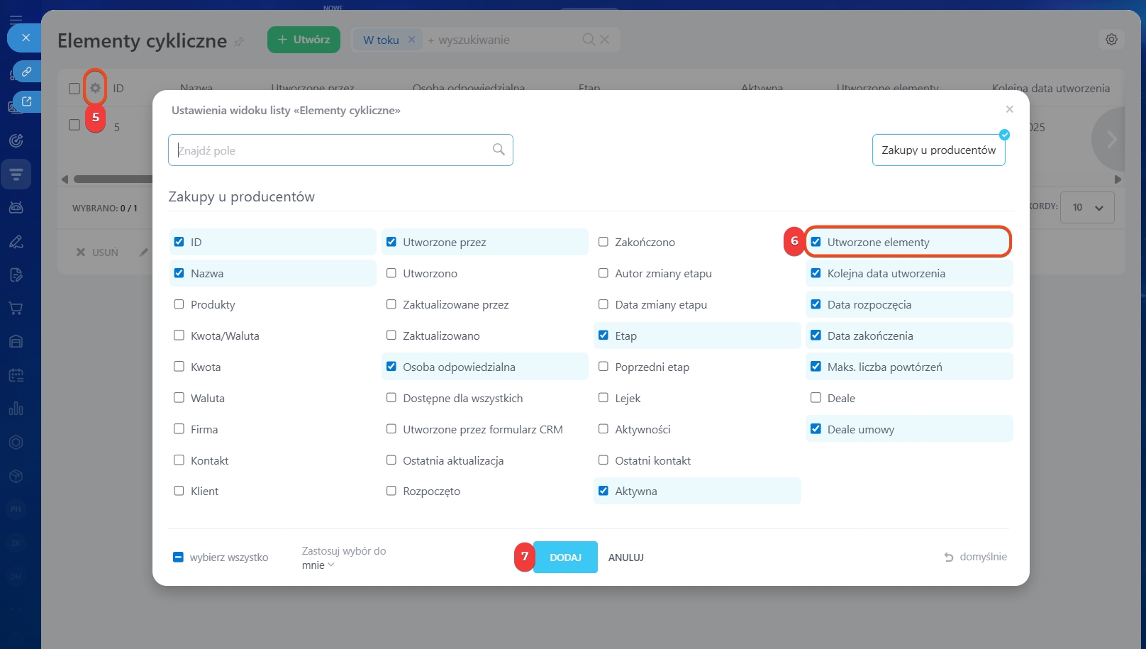This screenshot has height=649, width=1146.
Task: Uncheck the Utworzone elementy checkbox
Action: coord(816,242)
